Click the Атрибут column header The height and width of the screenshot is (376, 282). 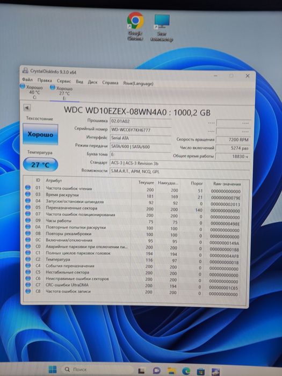point(54,180)
